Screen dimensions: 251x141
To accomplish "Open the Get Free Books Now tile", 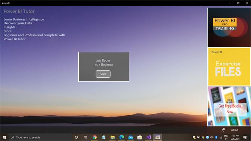I will click(x=229, y=106).
